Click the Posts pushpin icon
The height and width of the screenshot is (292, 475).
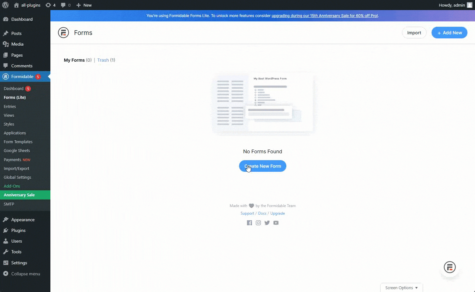pyautogui.click(x=6, y=33)
